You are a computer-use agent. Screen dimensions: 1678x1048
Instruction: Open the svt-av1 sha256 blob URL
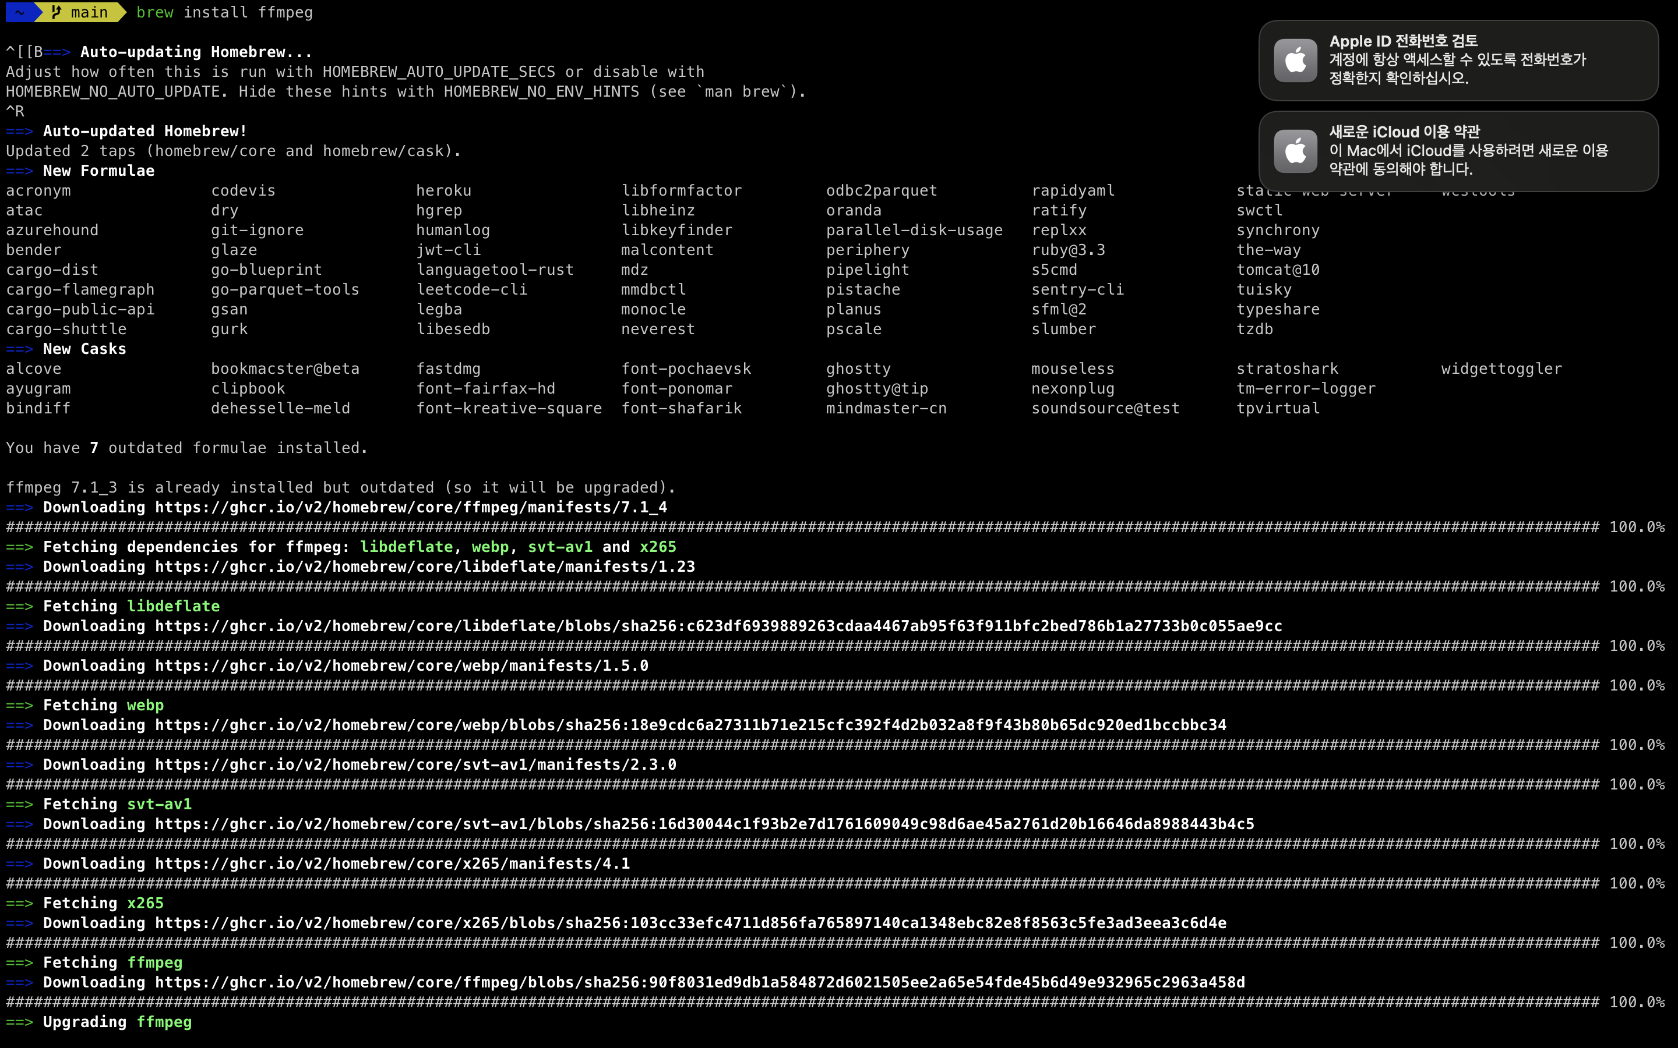point(704,824)
